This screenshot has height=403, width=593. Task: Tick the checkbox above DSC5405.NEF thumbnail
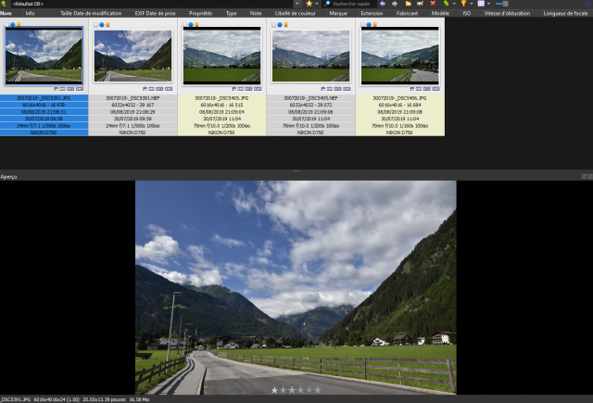point(274,25)
